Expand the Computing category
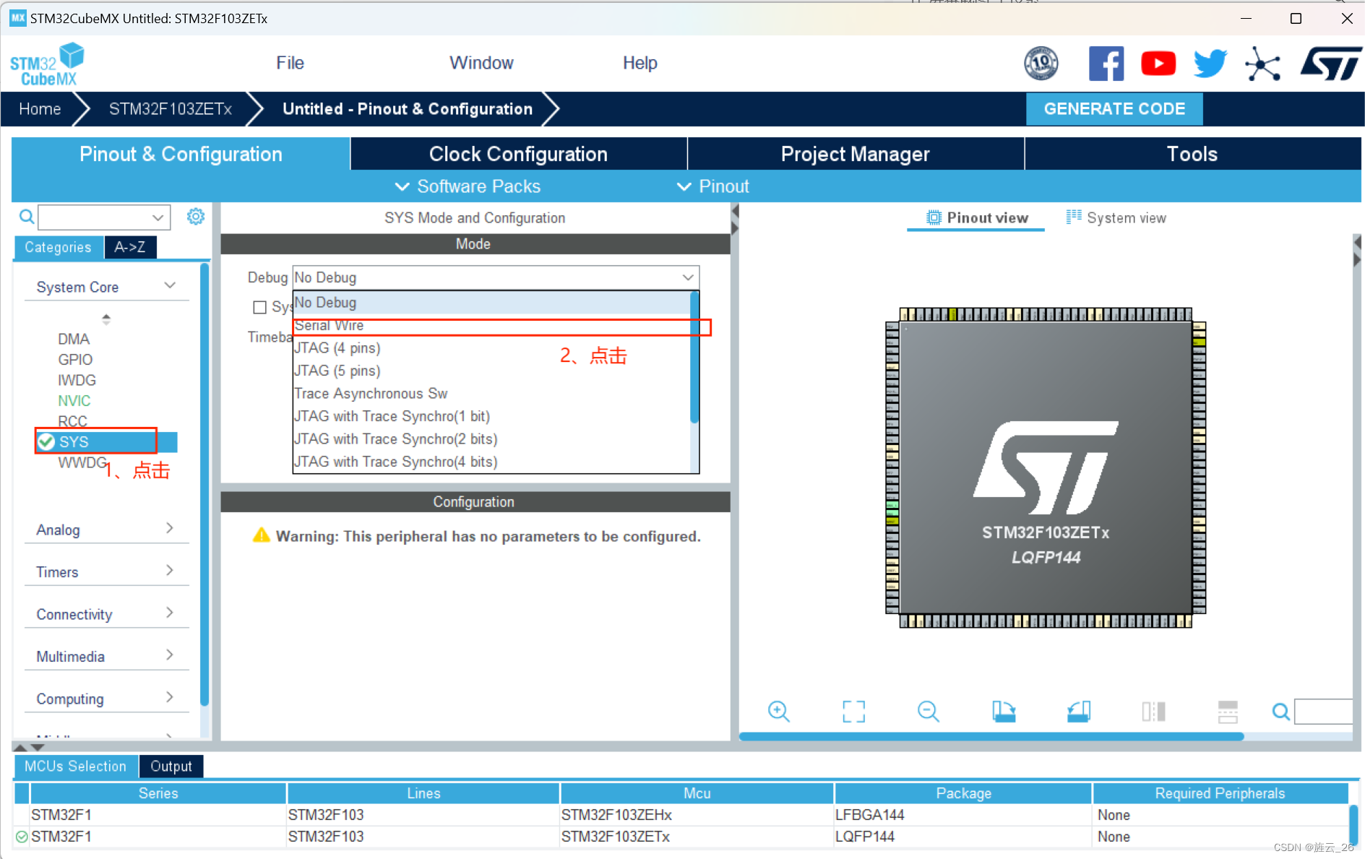Image resolution: width=1365 pixels, height=859 pixels. click(x=106, y=699)
